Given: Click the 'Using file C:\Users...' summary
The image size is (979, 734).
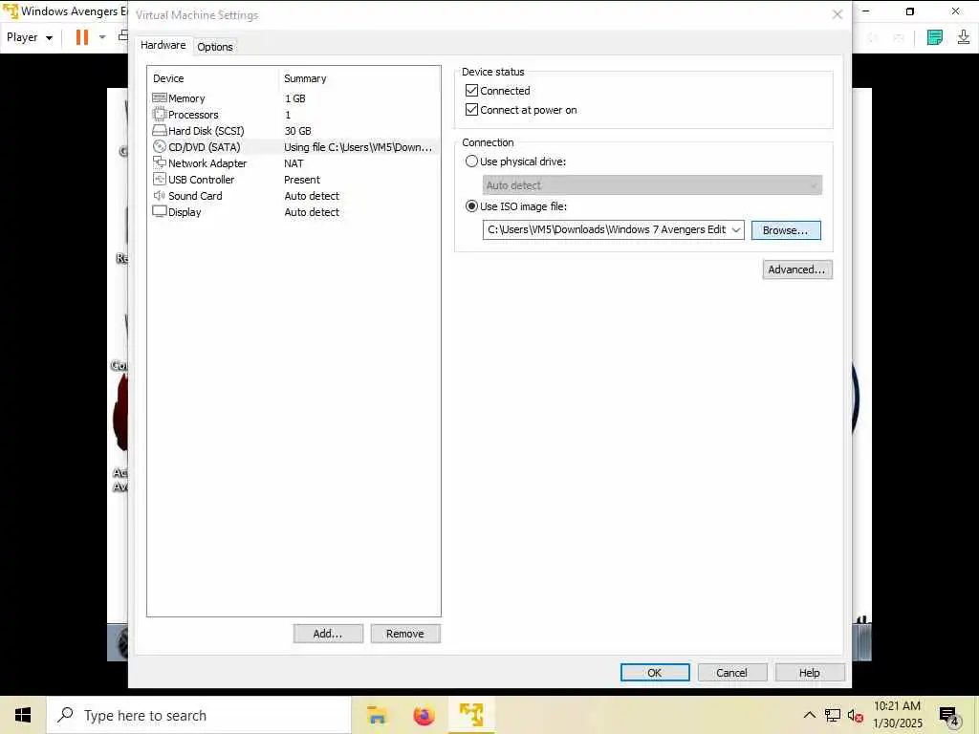Looking at the screenshot, I should coord(358,147).
